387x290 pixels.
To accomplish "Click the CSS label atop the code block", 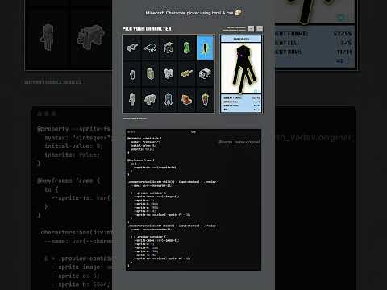I will (193, 132).
